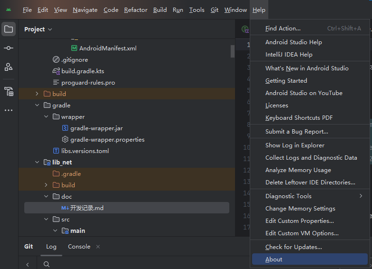Viewport: 372px width, 269px height.
Task: Open the Structure tool window icon
Action: point(9,67)
